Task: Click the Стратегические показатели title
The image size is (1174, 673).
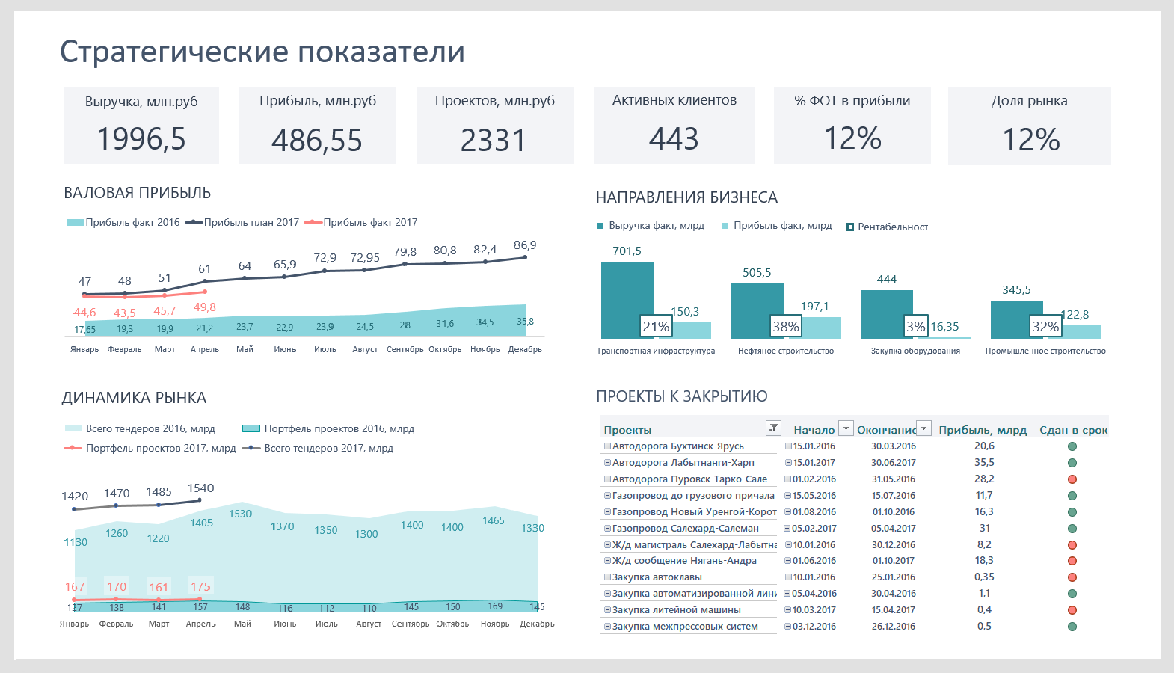Action: (x=262, y=52)
